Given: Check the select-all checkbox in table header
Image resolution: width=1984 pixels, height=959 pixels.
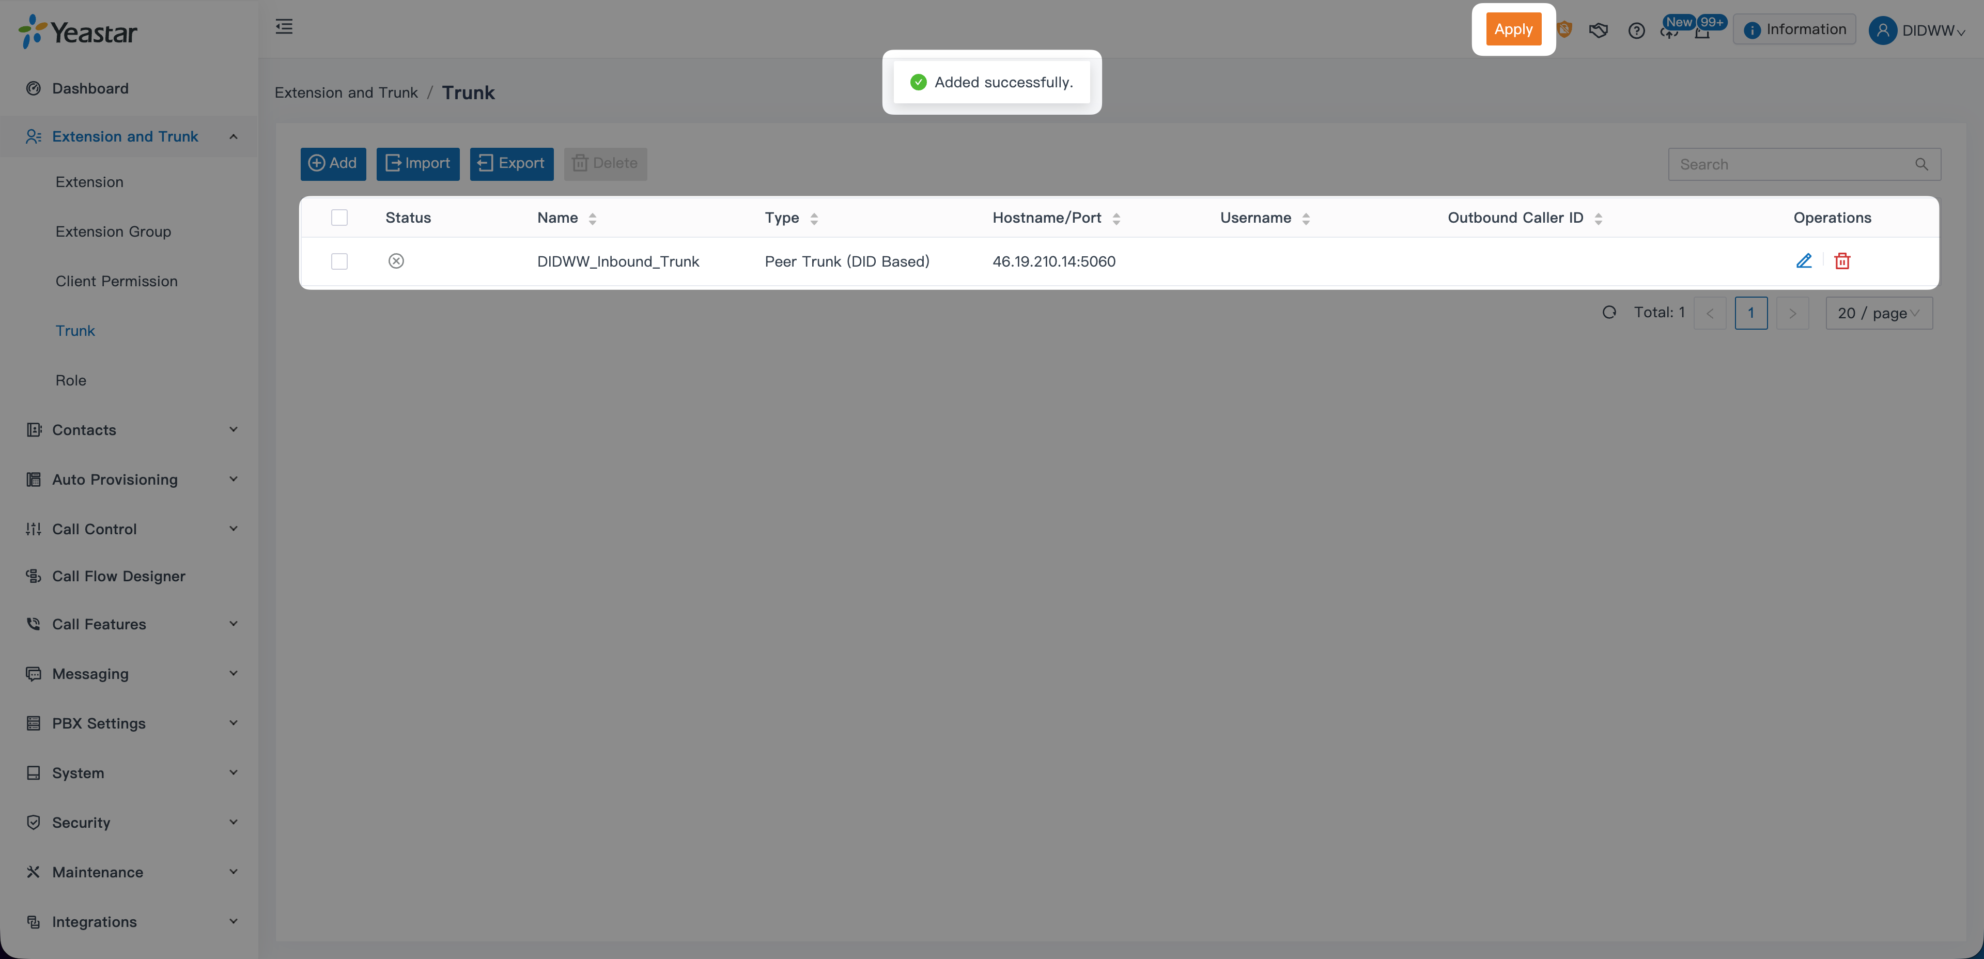Looking at the screenshot, I should pyautogui.click(x=339, y=218).
